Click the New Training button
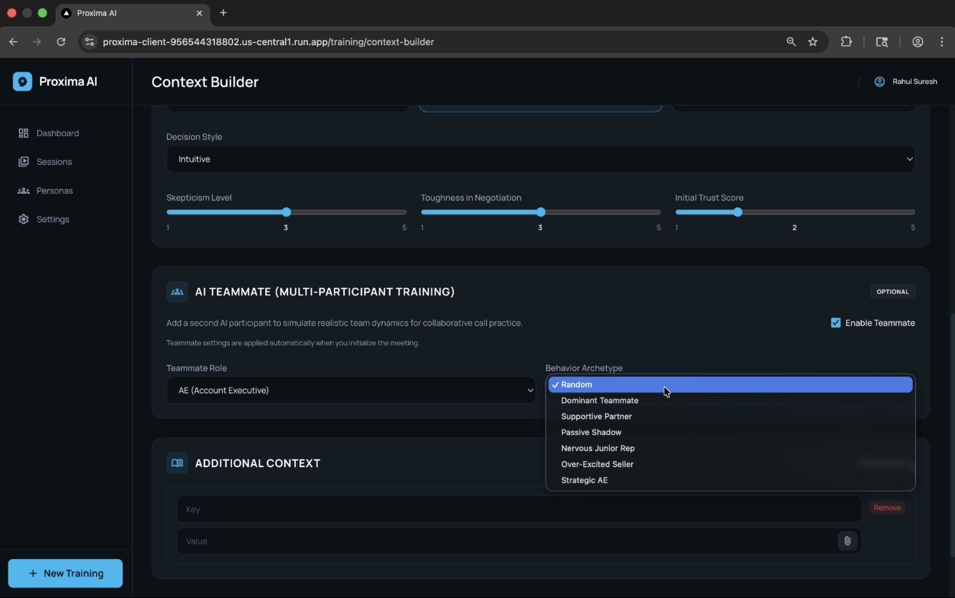This screenshot has width=955, height=598. click(65, 573)
